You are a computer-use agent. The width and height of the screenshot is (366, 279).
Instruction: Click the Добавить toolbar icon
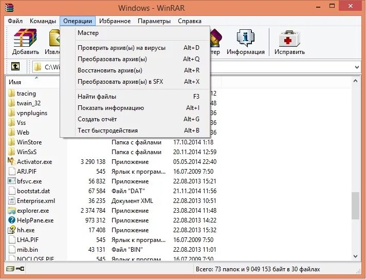(25, 38)
